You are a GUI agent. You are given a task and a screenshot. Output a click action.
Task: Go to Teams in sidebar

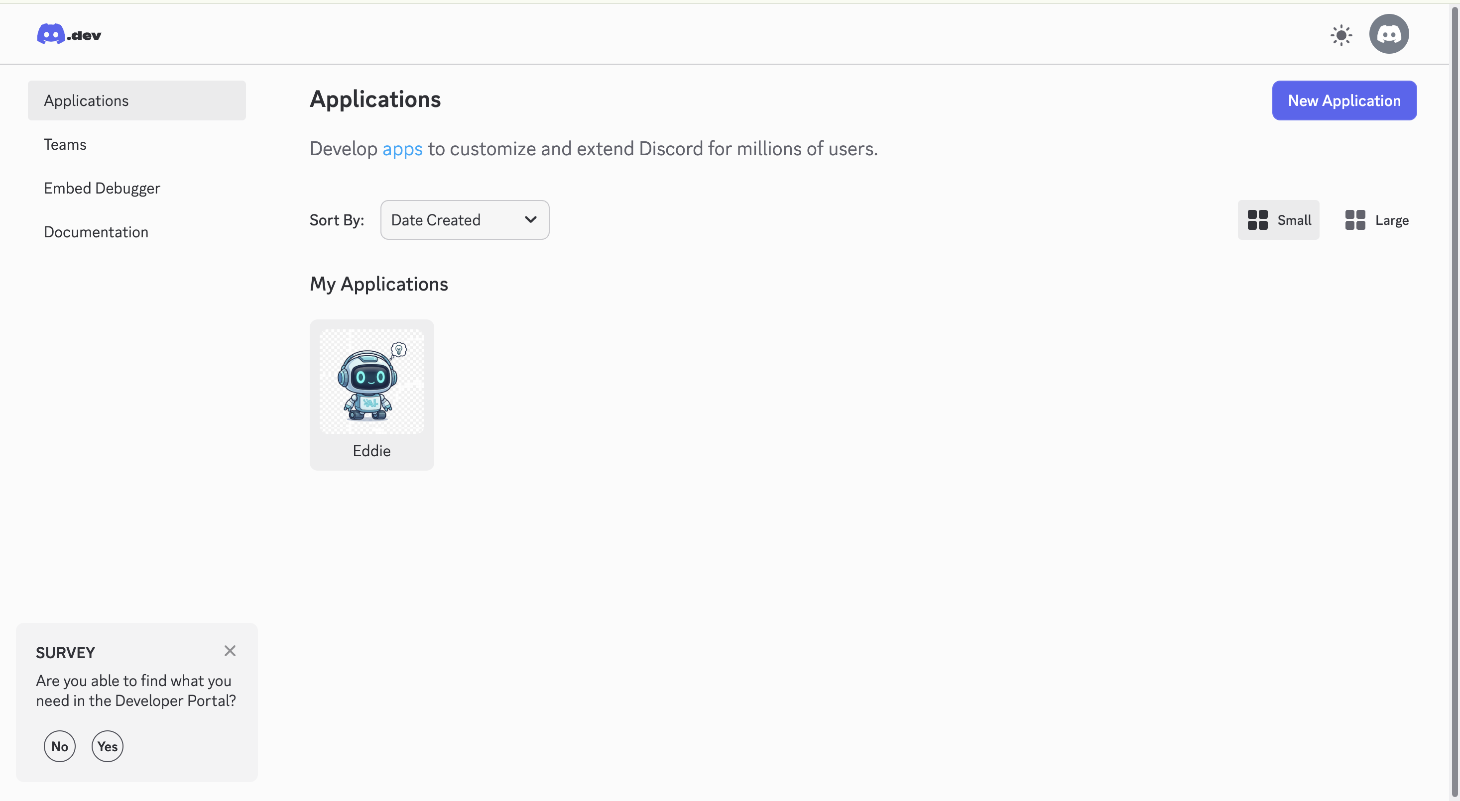point(65,144)
